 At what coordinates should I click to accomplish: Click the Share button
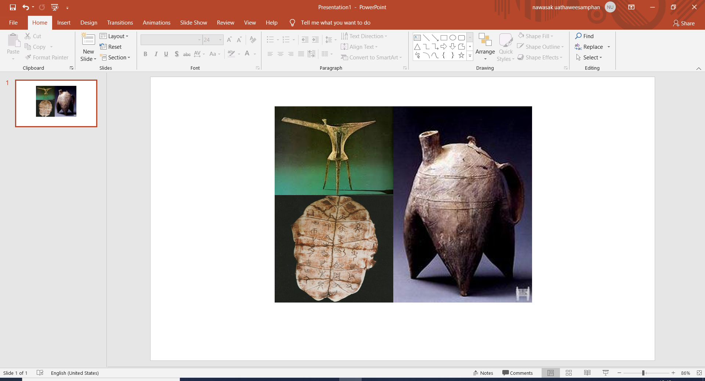point(684,23)
